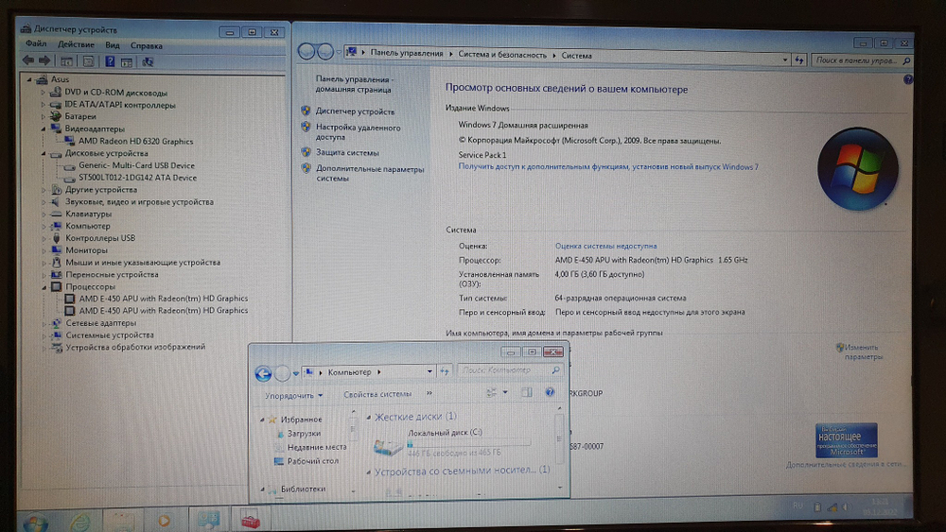Open Защита системы link

coord(347,153)
